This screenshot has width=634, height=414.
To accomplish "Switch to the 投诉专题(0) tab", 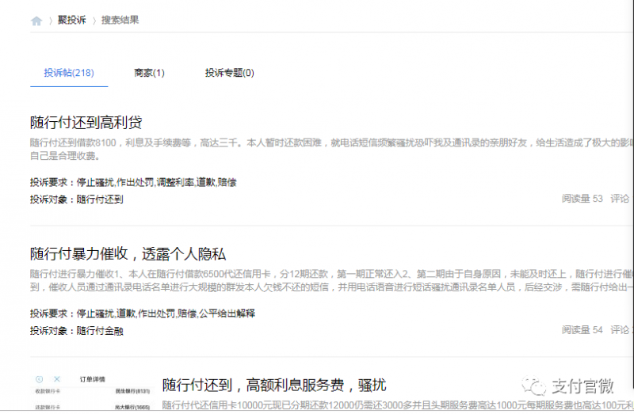I will click(x=229, y=73).
